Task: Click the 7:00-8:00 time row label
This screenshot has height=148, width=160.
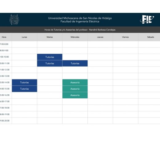Action: [x=4, y=44]
